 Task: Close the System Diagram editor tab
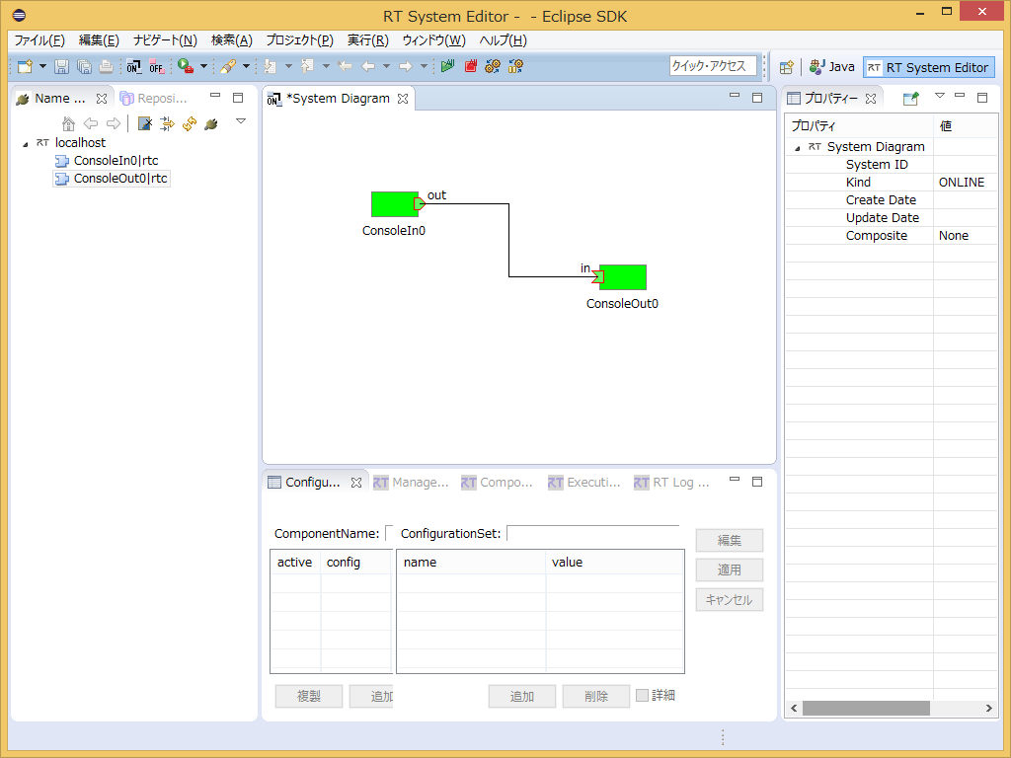(x=403, y=99)
